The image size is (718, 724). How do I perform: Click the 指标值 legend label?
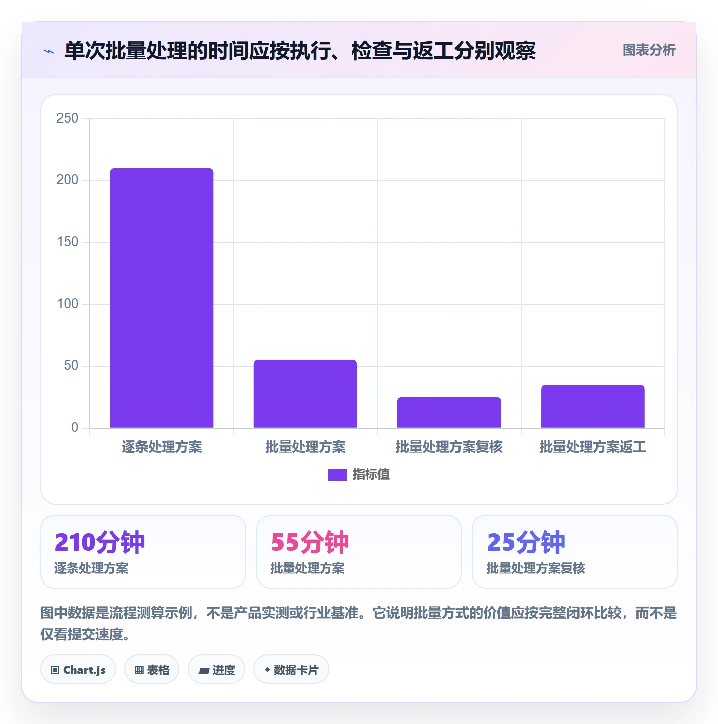pos(371,475)
